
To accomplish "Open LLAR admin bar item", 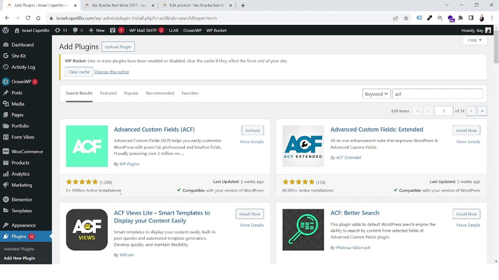I will [x=173, y=30].
